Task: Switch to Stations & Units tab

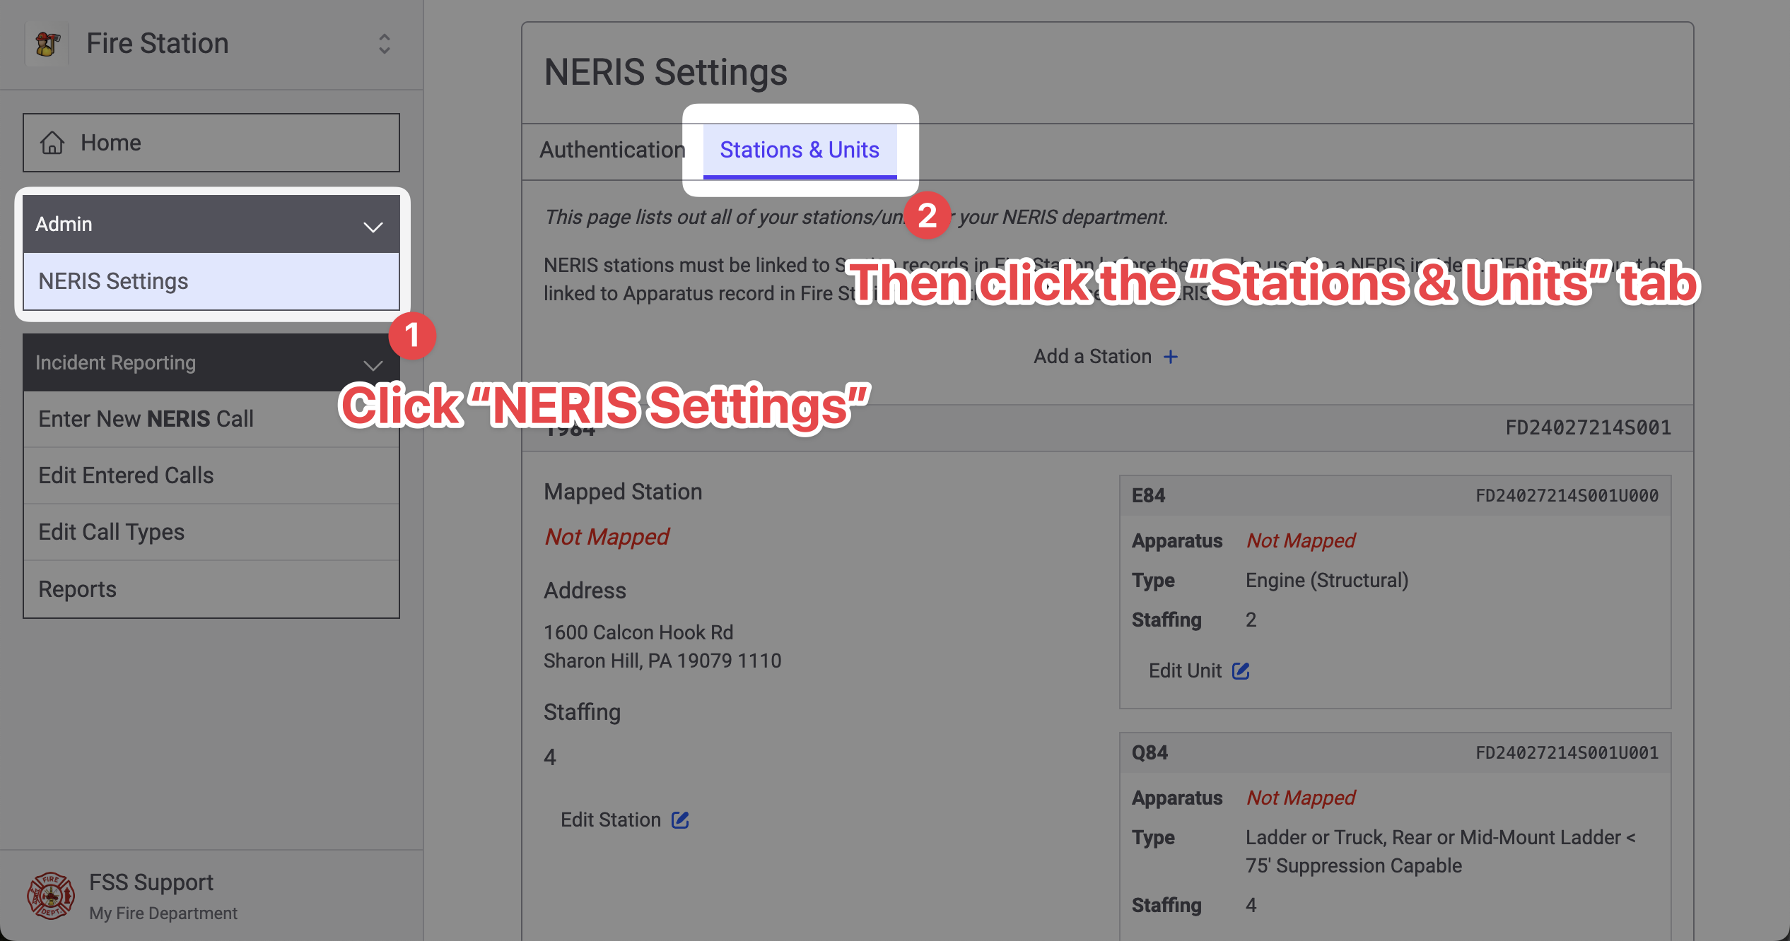Action: 799,150
